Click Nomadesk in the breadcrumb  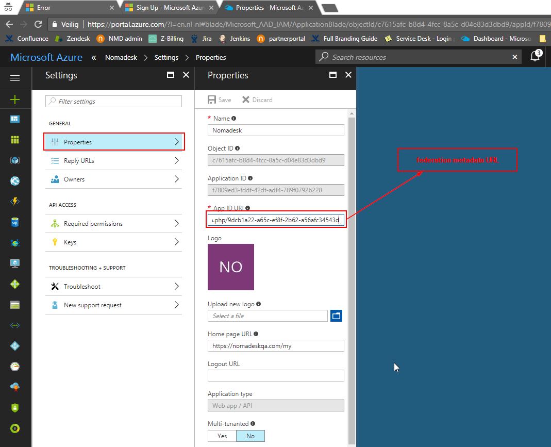[121, 57]
